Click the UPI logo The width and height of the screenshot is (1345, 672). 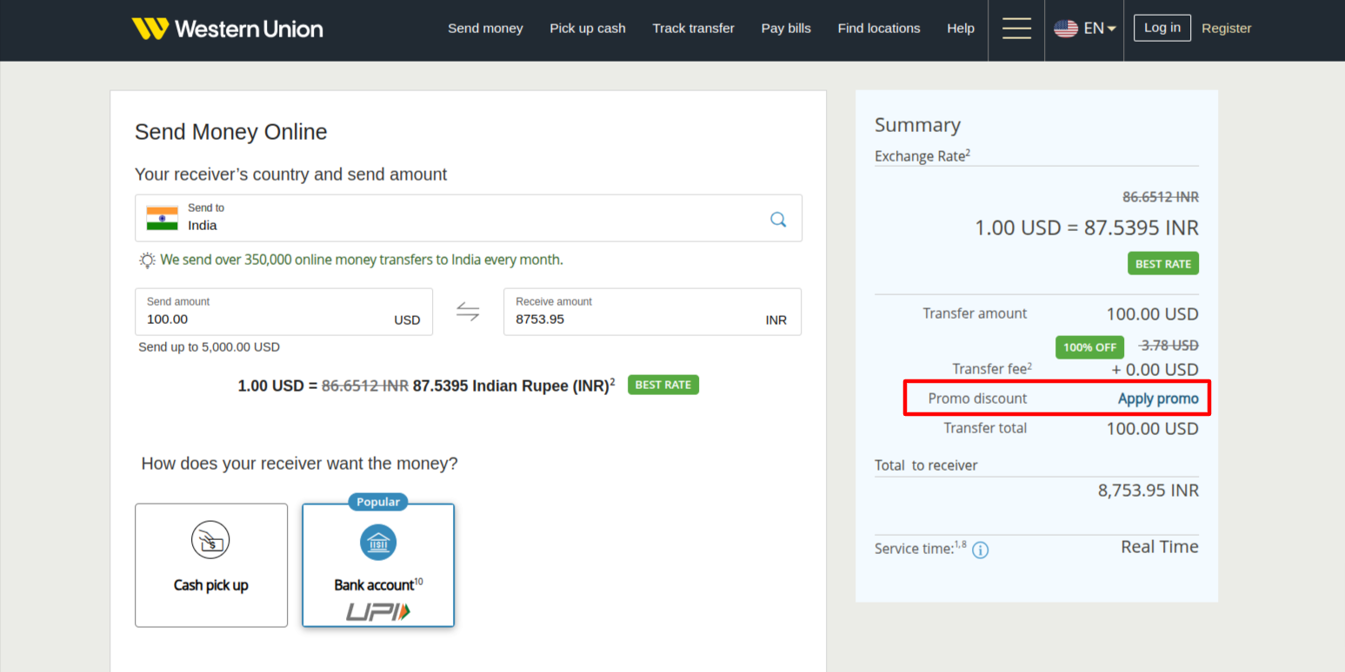pyautogui.click(x=378, y=612)
